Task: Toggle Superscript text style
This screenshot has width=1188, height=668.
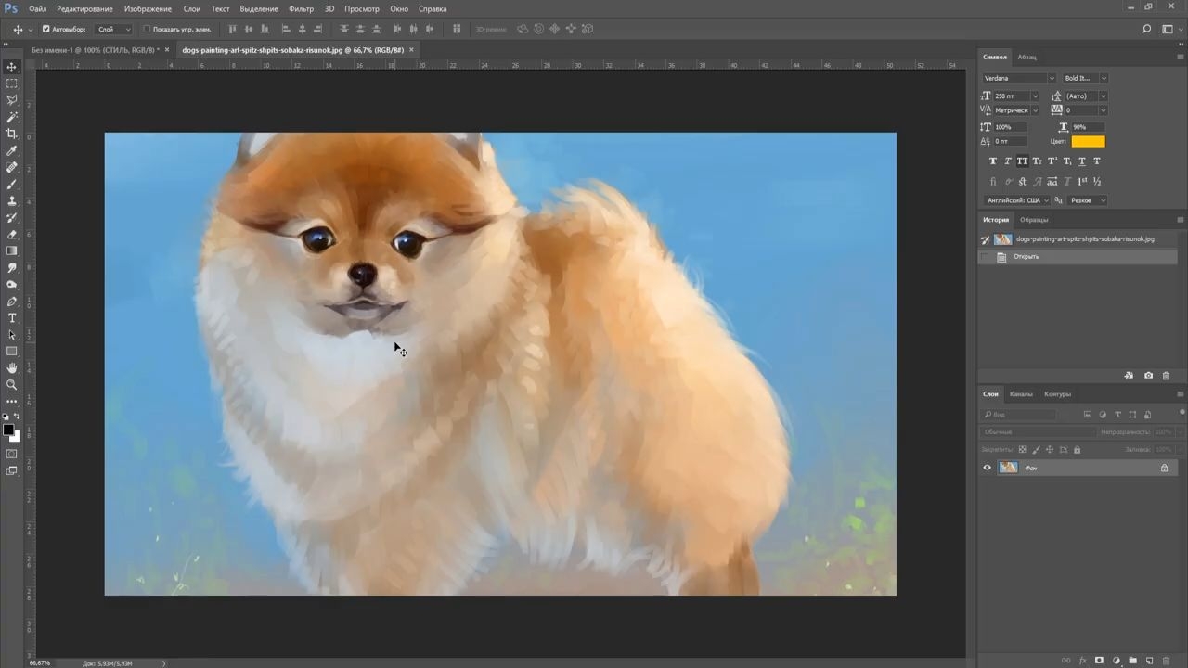Action: [1052, 161]
